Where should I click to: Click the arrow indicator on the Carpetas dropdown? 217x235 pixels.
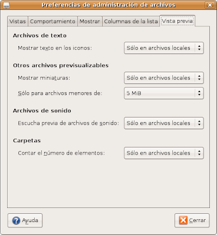point(199,153)
